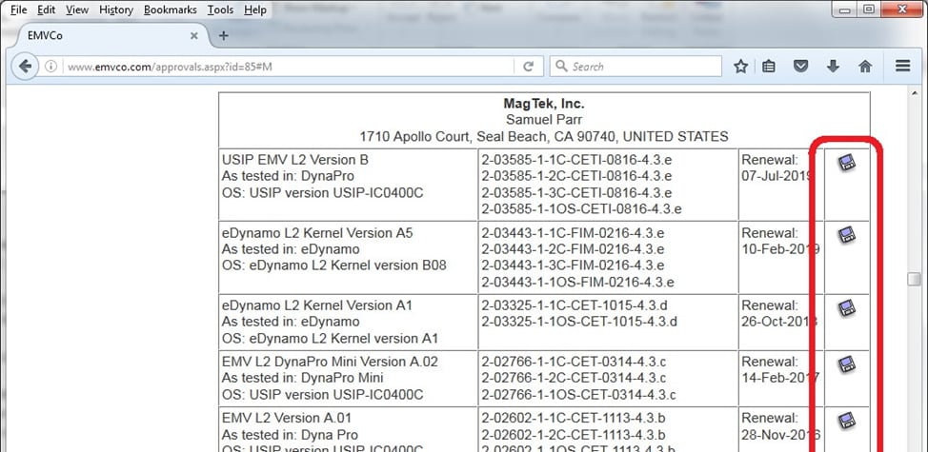Maximize the Firefox window
The width and height of the screenshot is (928, 452).
(x=869, y=9)
